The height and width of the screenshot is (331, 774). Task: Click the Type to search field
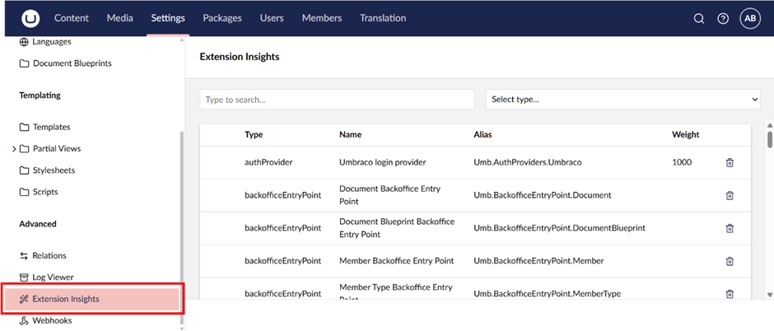(x=337, y=100)
